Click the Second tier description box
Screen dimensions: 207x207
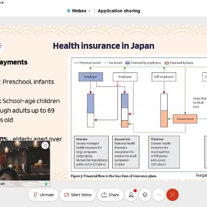[x=126, y=152]
